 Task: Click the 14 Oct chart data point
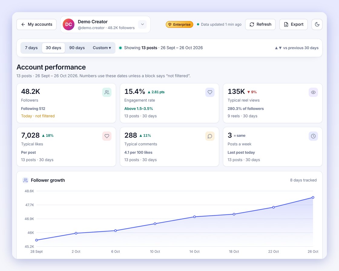(x=195, y=217)
